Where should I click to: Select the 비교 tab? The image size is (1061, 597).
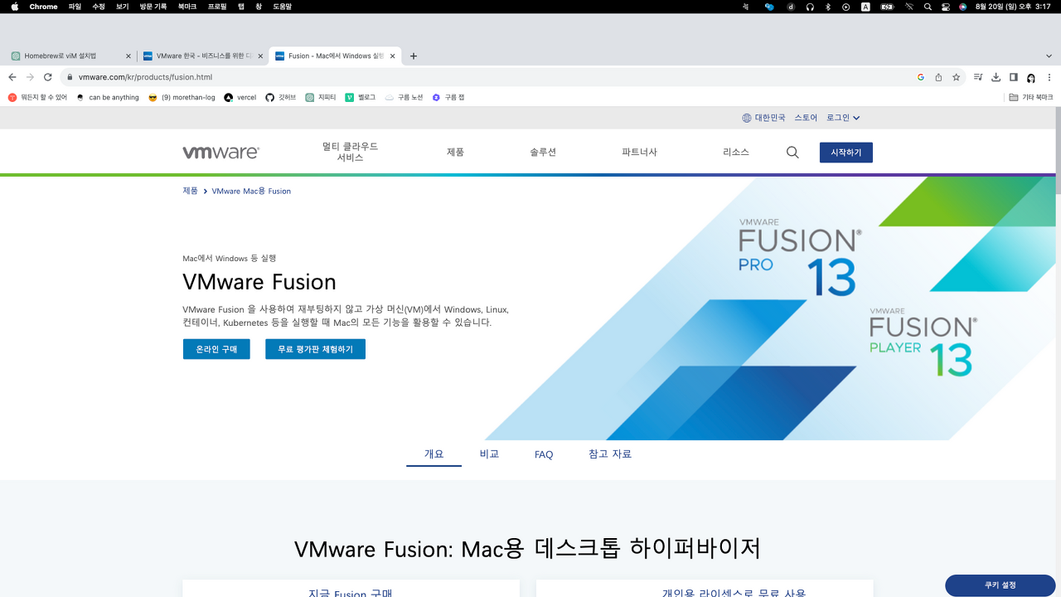point(489,454)
